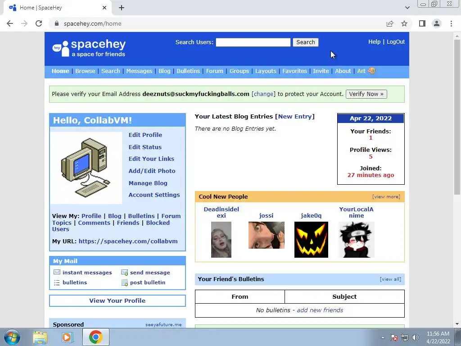Close the Home | SpaceHey tab
461x346 pixels.
click(104, 8)
